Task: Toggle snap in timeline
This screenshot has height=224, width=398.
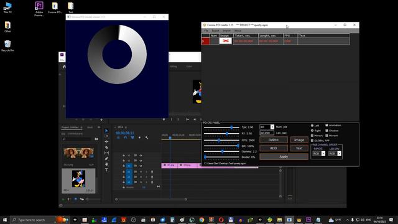Action: 126,138
